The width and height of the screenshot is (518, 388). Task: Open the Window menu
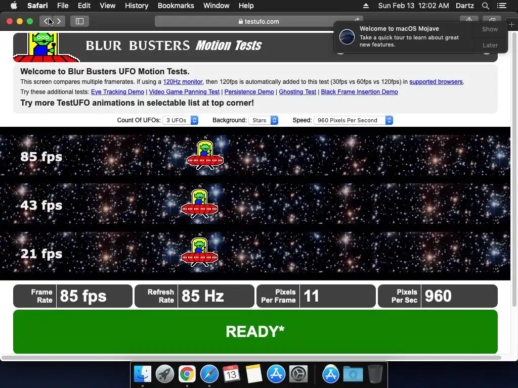[x=216, y=6]
